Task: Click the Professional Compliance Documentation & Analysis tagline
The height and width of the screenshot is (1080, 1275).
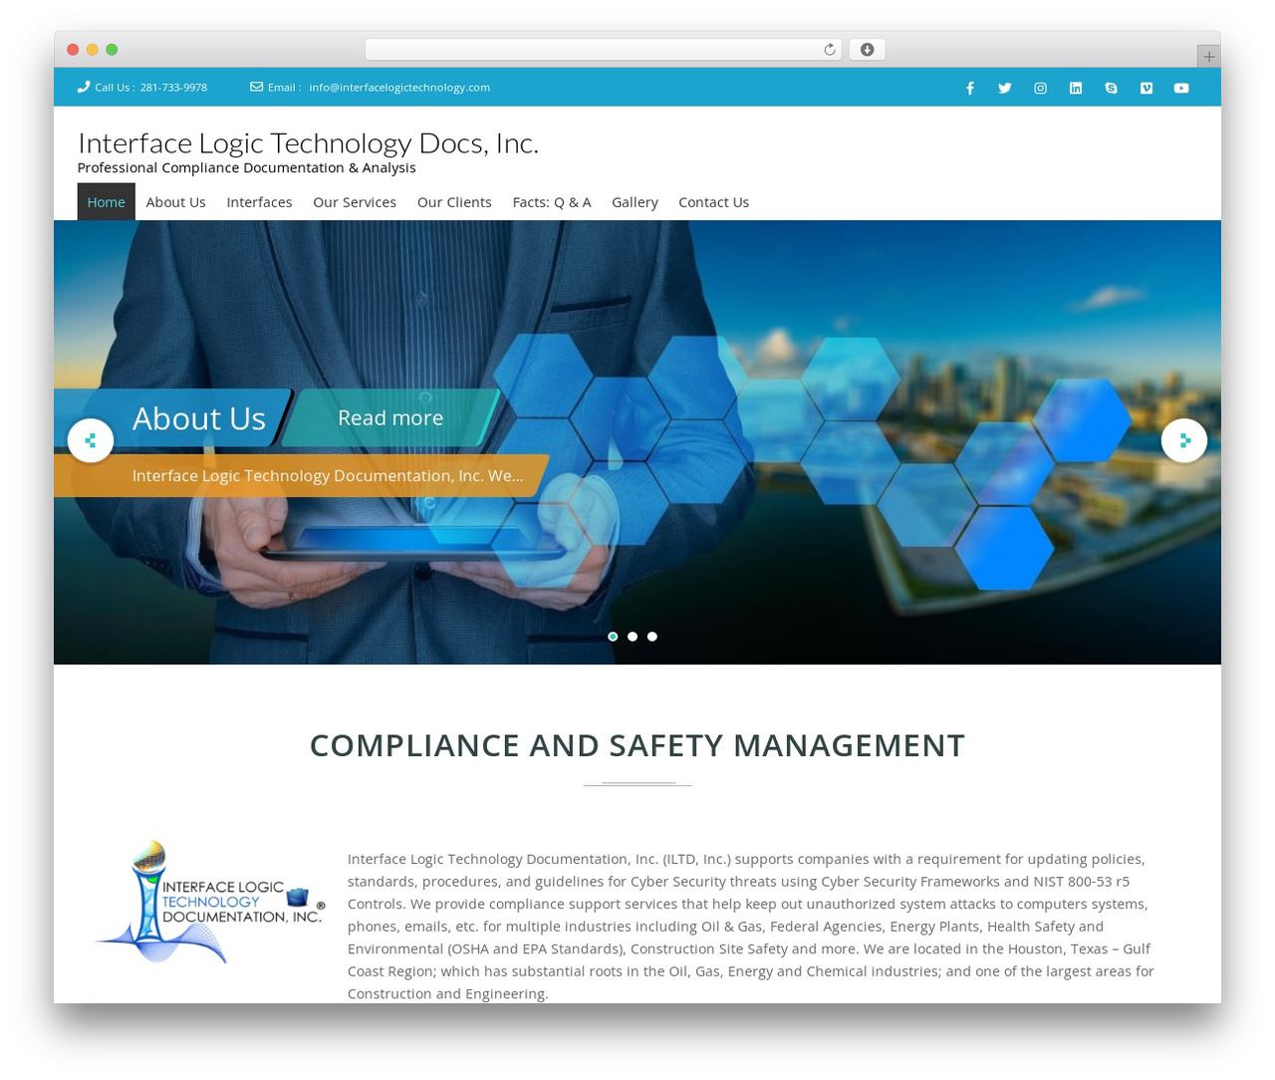Action: coord(247,168)
